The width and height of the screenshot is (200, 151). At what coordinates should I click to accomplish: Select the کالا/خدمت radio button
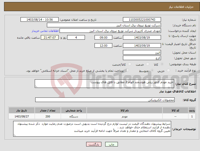130,64
